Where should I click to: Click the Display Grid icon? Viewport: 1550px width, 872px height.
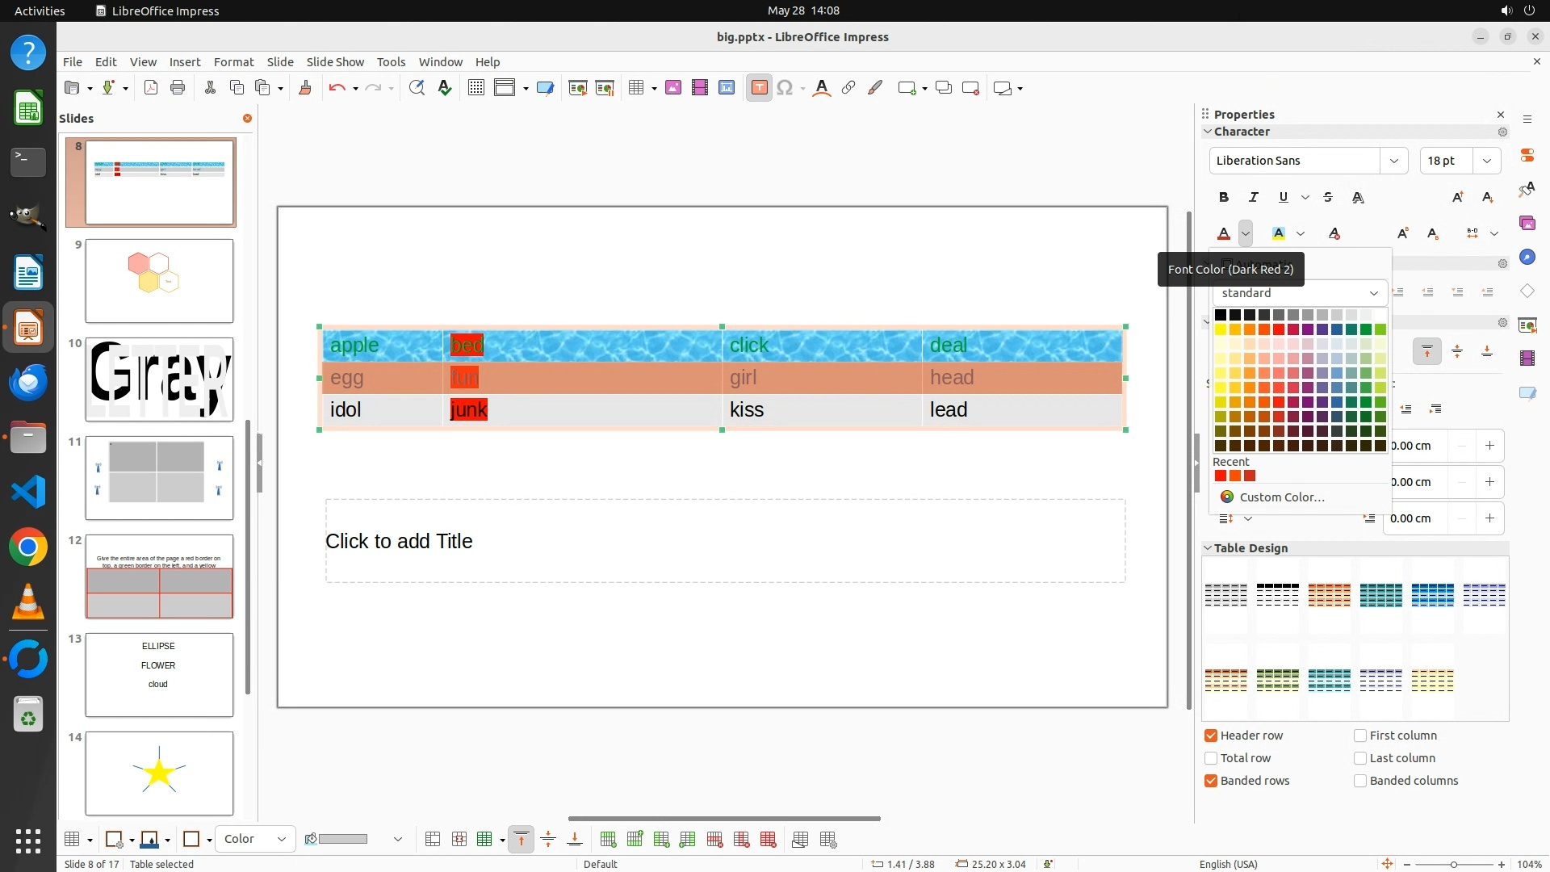coord(476,88)
